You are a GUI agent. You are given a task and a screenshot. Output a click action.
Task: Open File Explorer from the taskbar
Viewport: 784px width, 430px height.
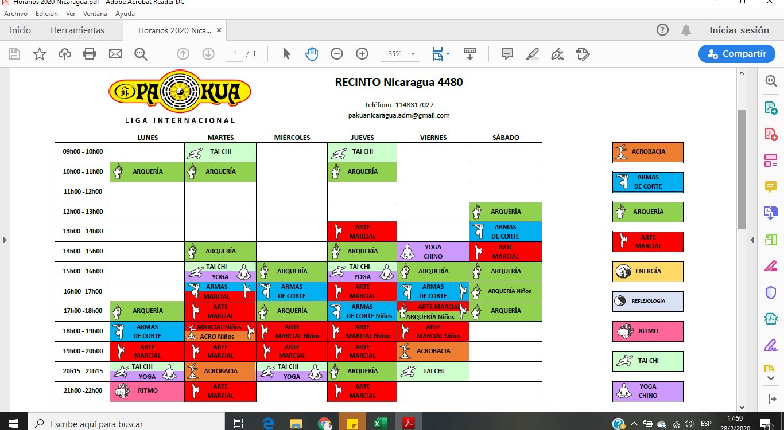297,424
